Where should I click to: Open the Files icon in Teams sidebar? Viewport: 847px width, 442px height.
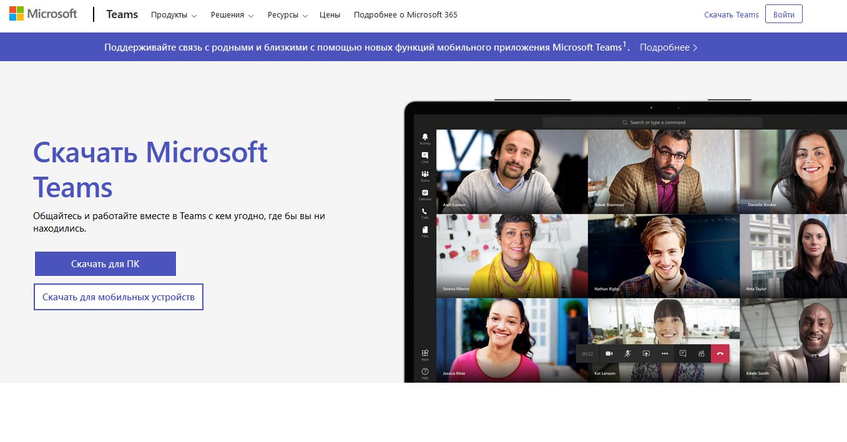coord(425,230)
